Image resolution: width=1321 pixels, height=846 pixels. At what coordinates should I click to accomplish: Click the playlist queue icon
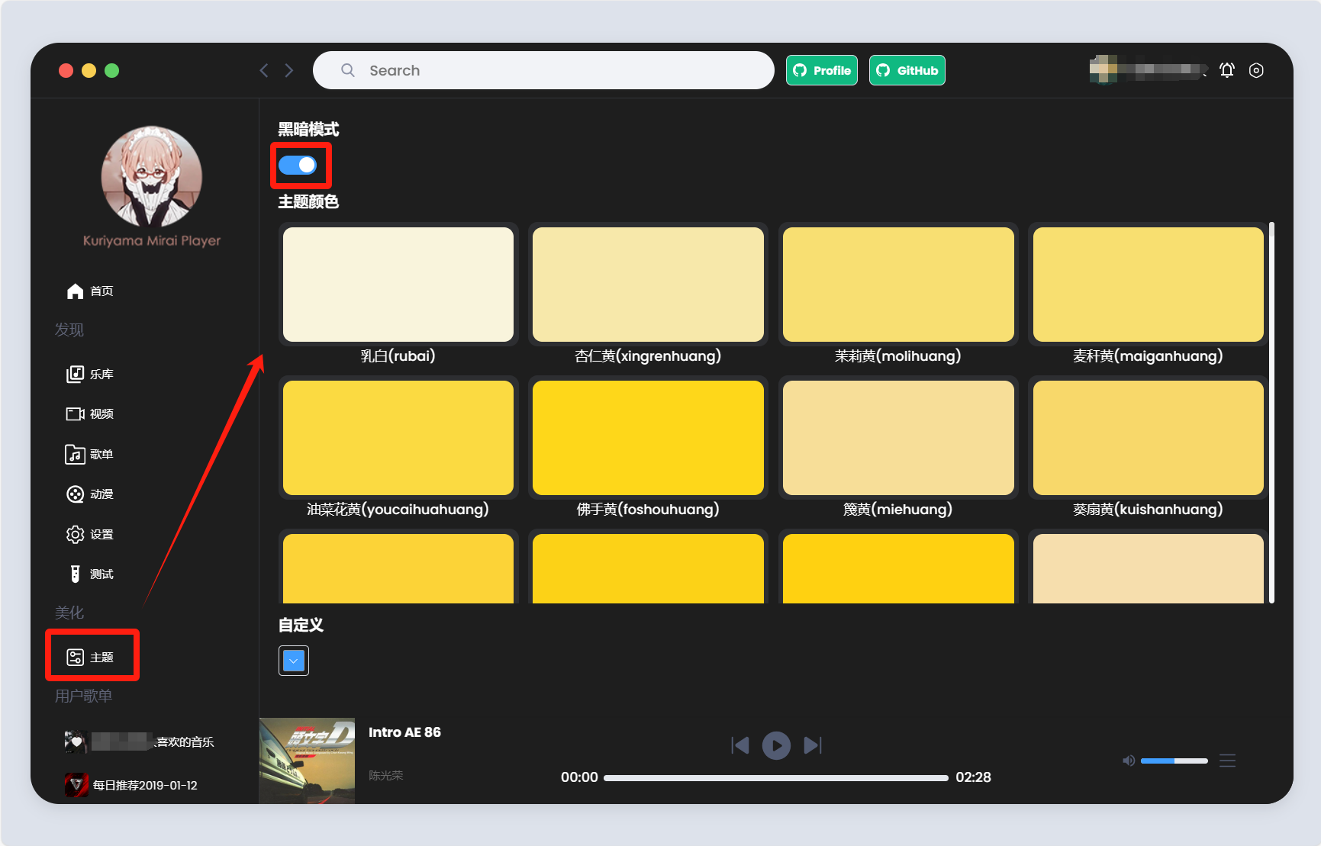1227,761
